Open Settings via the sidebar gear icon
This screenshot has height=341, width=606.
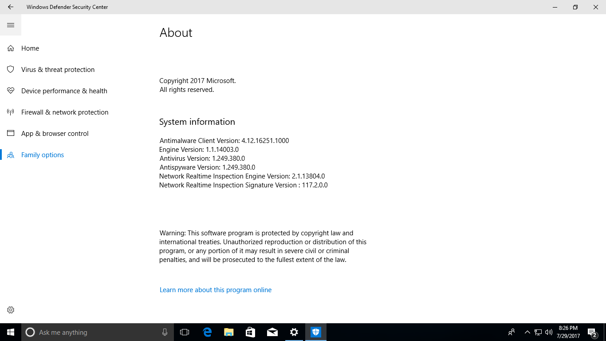tap(11, 310)
